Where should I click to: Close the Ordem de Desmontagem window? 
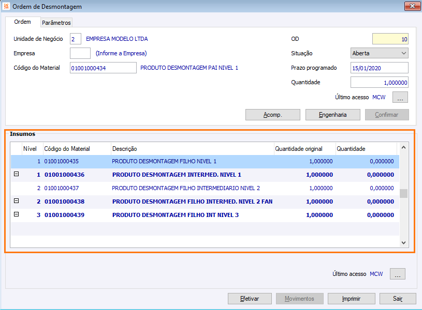pyautogui.click(x=412, y=6)
